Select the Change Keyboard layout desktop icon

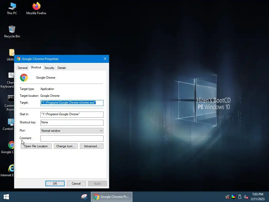8,80
